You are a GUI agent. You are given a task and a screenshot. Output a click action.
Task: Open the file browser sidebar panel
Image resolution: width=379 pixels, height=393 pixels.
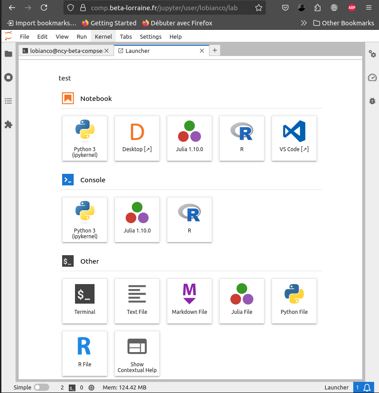[8, 54]
